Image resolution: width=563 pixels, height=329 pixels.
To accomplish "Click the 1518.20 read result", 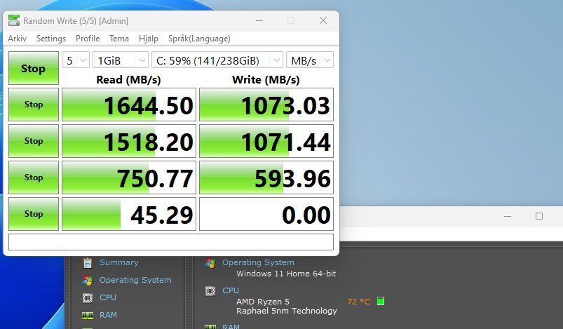I will (129, 141).
